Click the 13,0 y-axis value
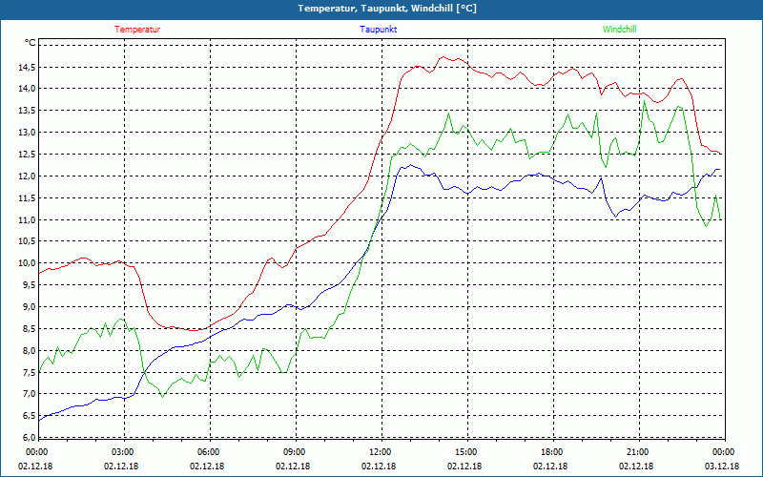 27,133
